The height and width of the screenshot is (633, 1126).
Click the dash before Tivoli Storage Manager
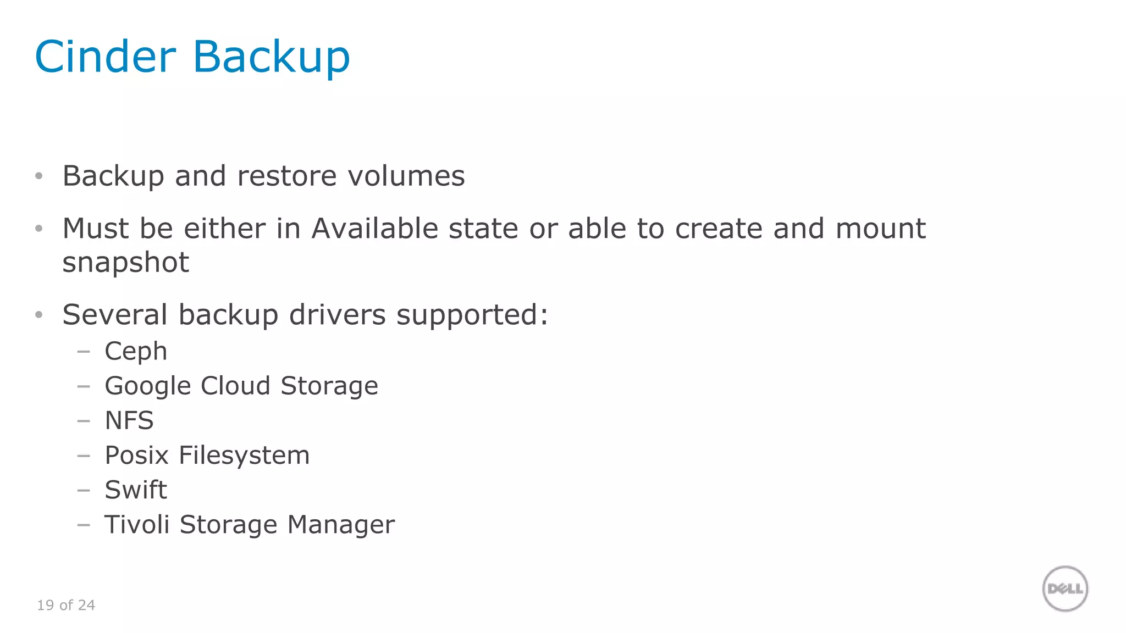pos(84,525)
